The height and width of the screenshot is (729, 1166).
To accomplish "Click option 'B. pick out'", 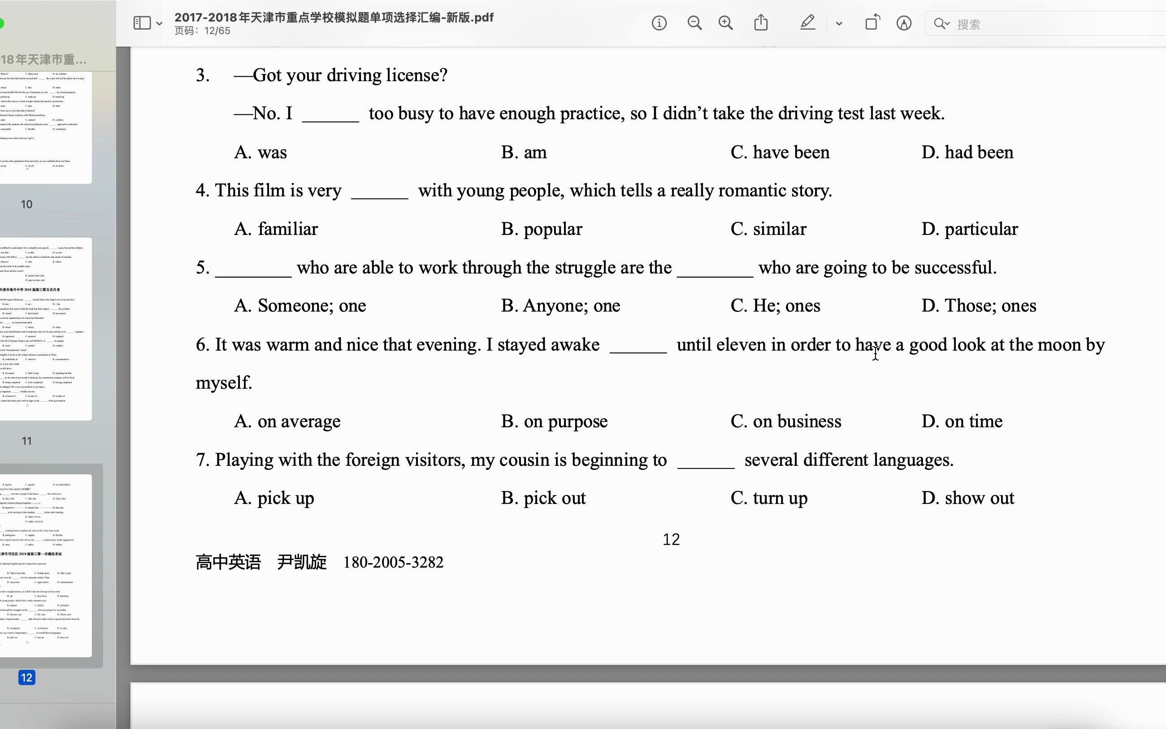I will tap(543, 498).
